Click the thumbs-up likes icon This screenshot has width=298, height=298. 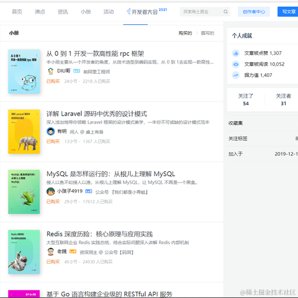click(x=236, y=53)
